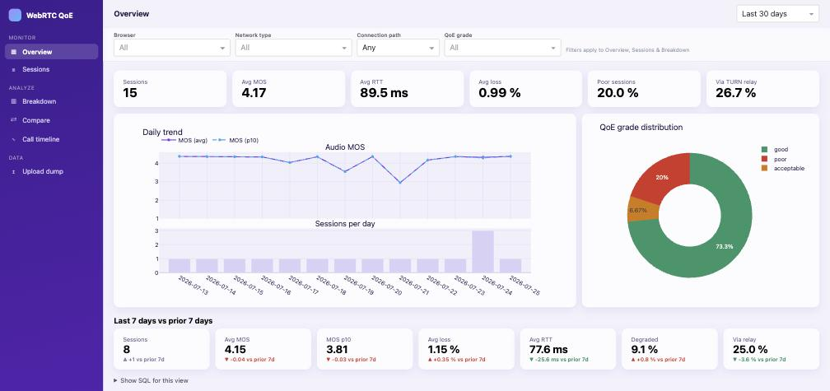Click the MOS p10 3.81 card
830x391 pixels.
(365, 349)
